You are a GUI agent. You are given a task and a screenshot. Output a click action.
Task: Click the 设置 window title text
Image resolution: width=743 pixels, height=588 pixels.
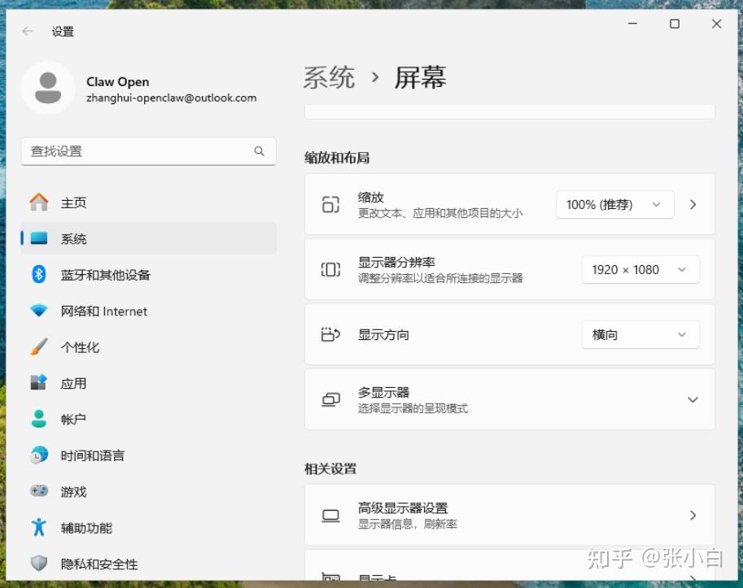tap(63, 32)
